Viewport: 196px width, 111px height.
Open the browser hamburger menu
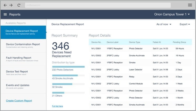tap(190, 5)
